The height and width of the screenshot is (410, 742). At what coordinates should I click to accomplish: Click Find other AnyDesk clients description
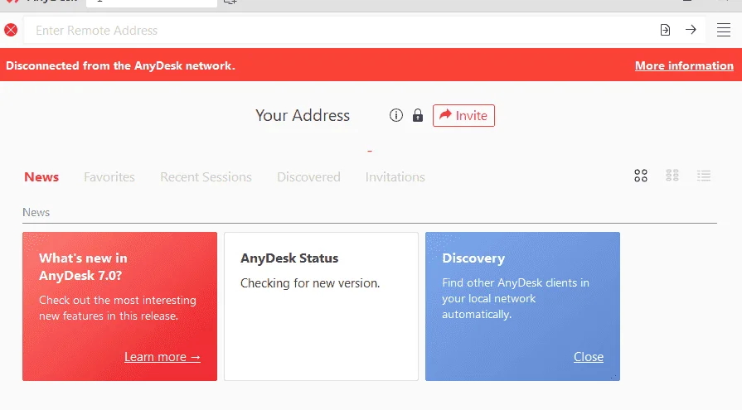point(516,298)
